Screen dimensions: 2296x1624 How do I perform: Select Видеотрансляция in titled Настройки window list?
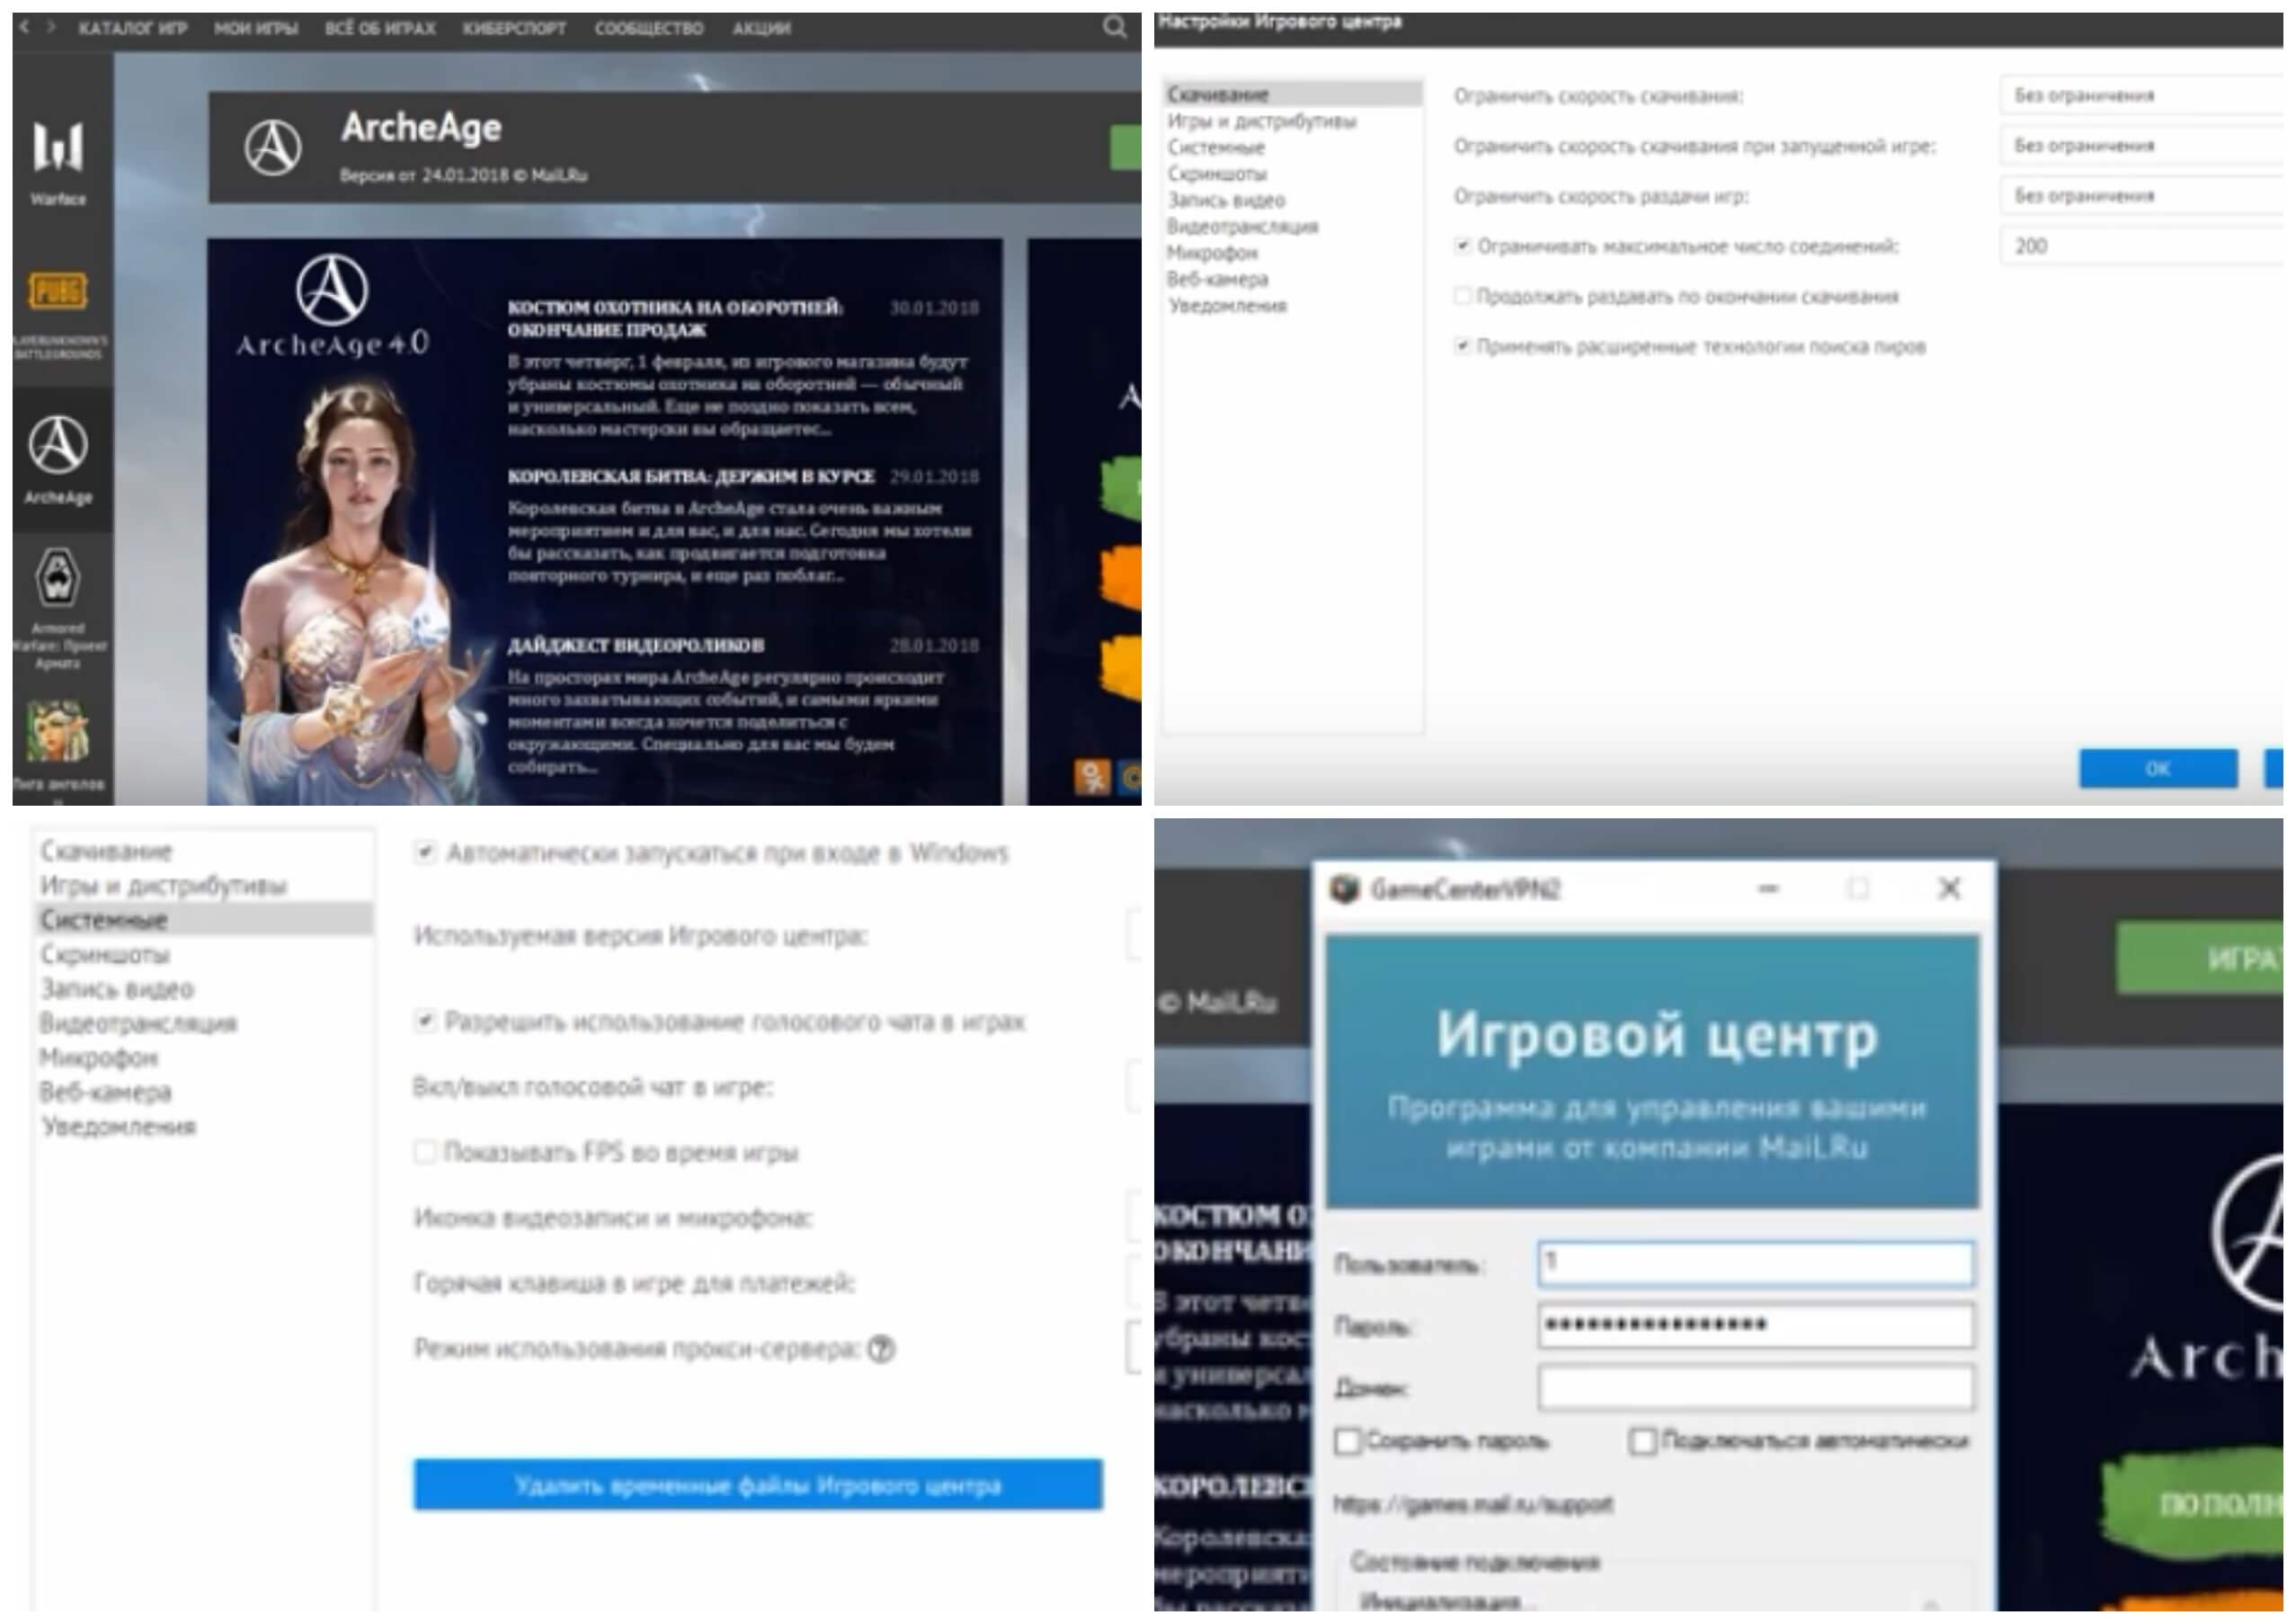coord(1242,226)
